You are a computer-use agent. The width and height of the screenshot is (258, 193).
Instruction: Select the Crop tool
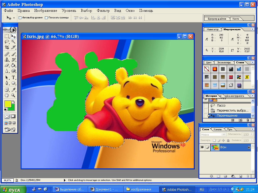pyautogui.click(x=7, y=47)
